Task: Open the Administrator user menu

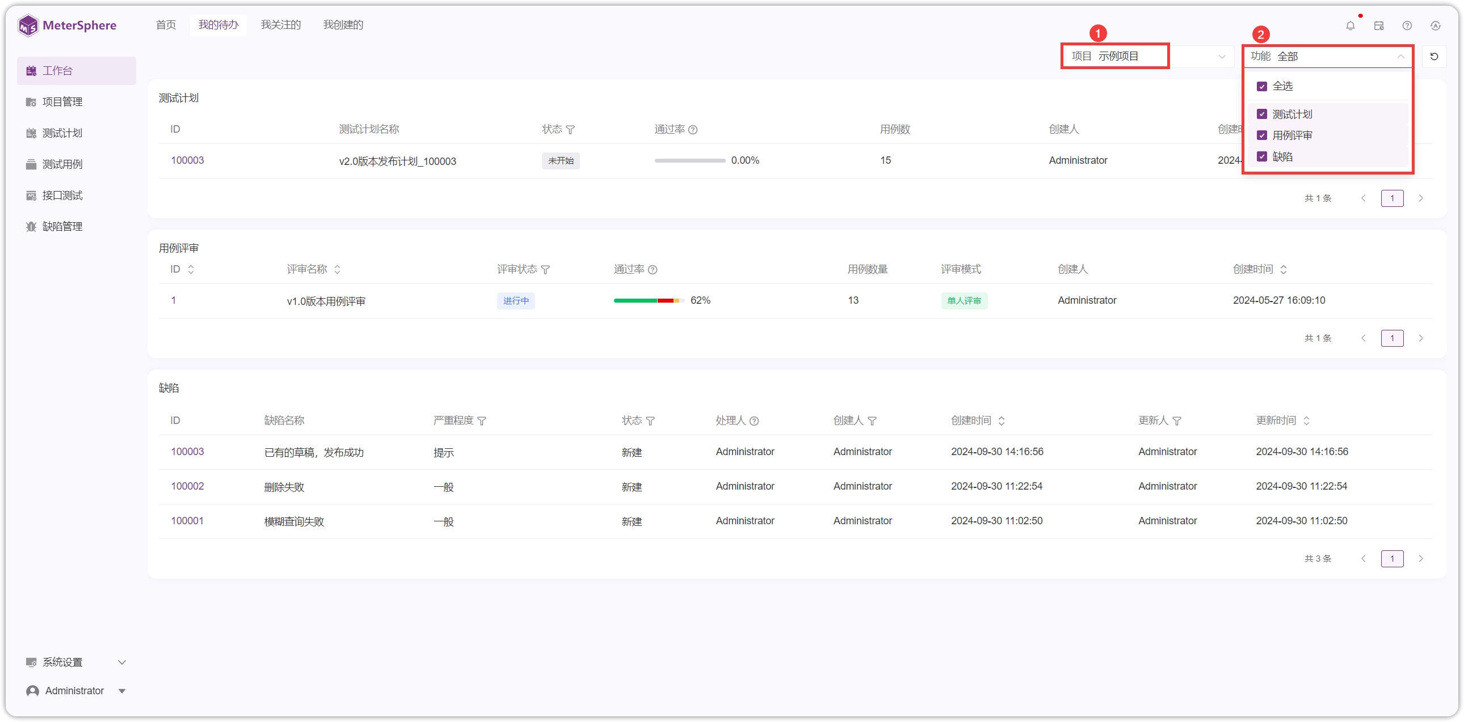Action: 76,691
